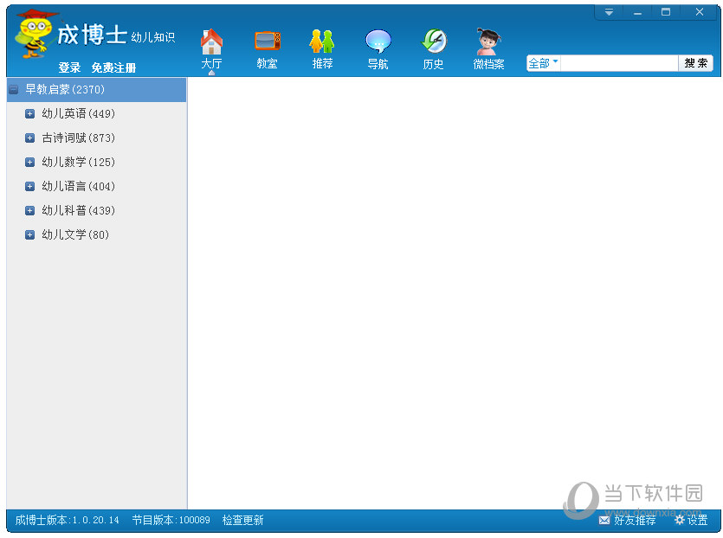Click the 成博士版本:1.0.20.14 text
723x538 pixels.
tap(68, 520)
